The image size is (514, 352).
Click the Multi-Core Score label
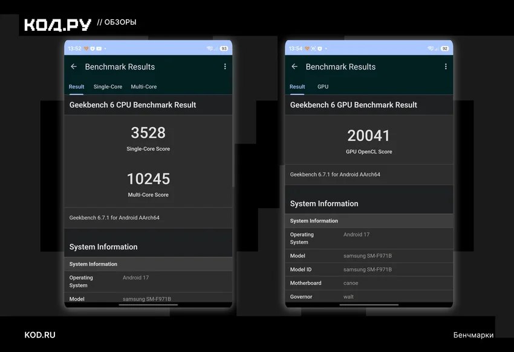[148, 195]
